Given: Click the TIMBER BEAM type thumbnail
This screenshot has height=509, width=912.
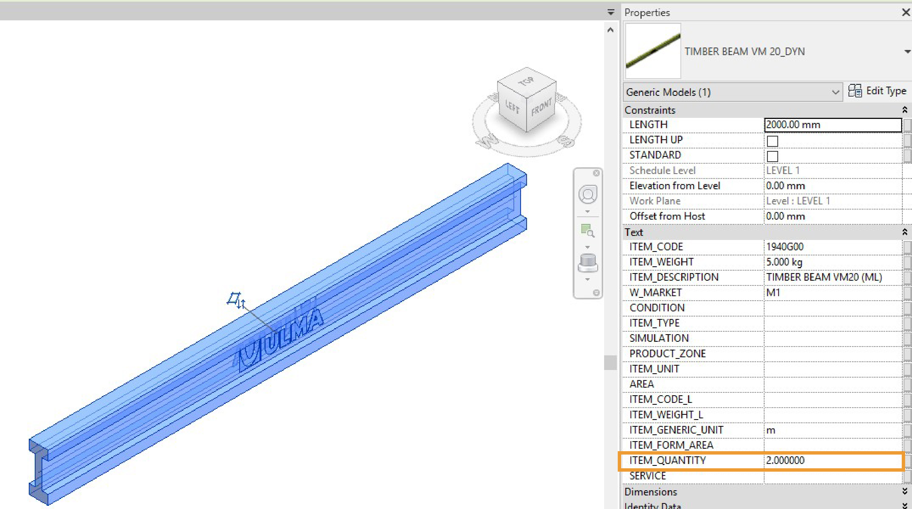Looking at the screenshot, I should (653, 51).
